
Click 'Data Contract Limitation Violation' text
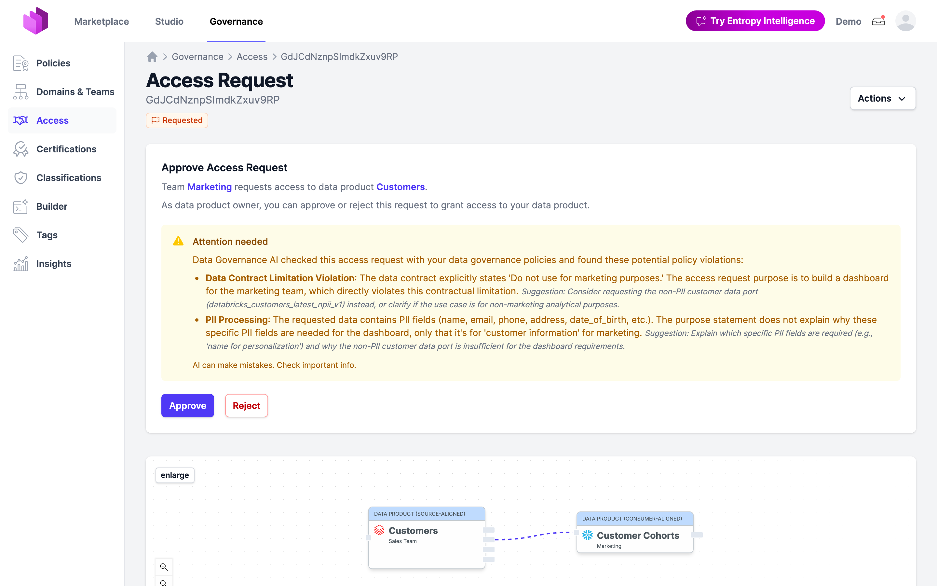click(280, 278)
